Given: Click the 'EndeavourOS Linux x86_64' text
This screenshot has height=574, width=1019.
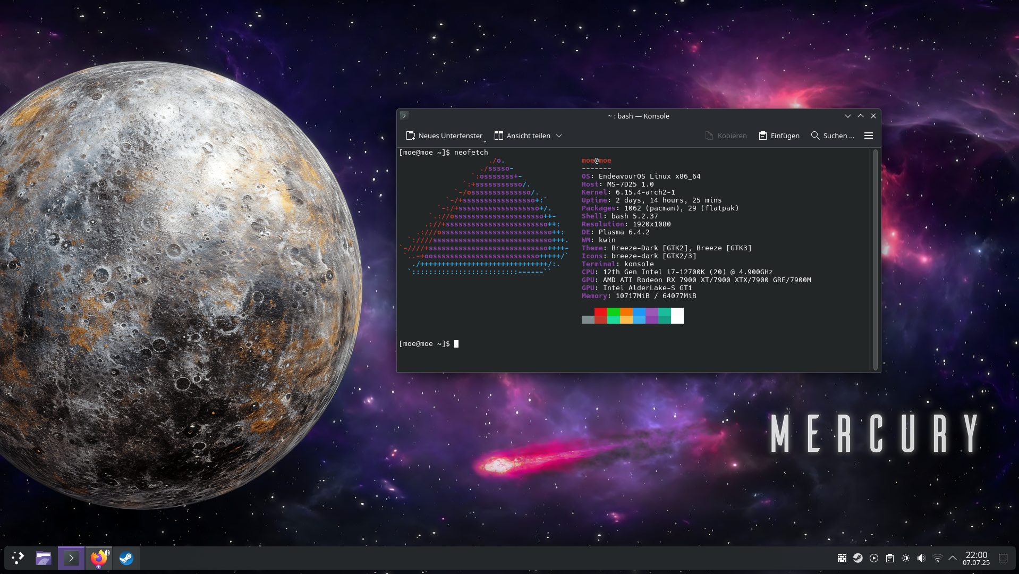Looking at the screenshot, I should [649, 176].
